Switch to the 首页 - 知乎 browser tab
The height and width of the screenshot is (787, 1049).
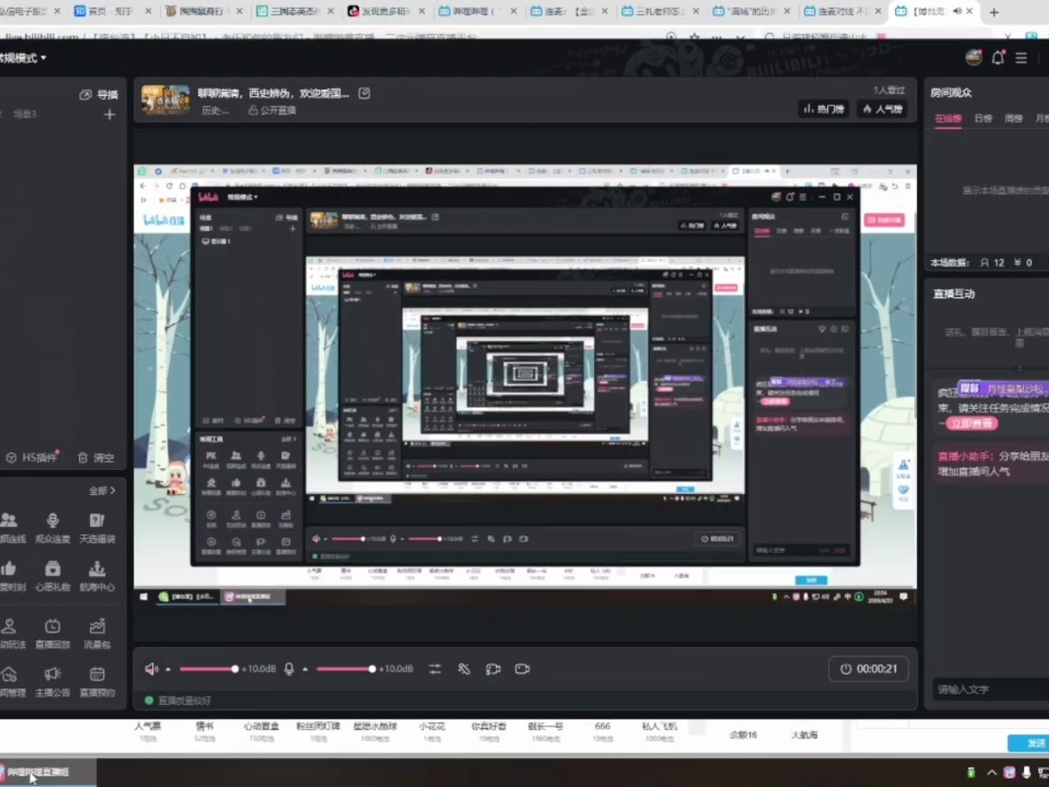[x=114, y=12]
